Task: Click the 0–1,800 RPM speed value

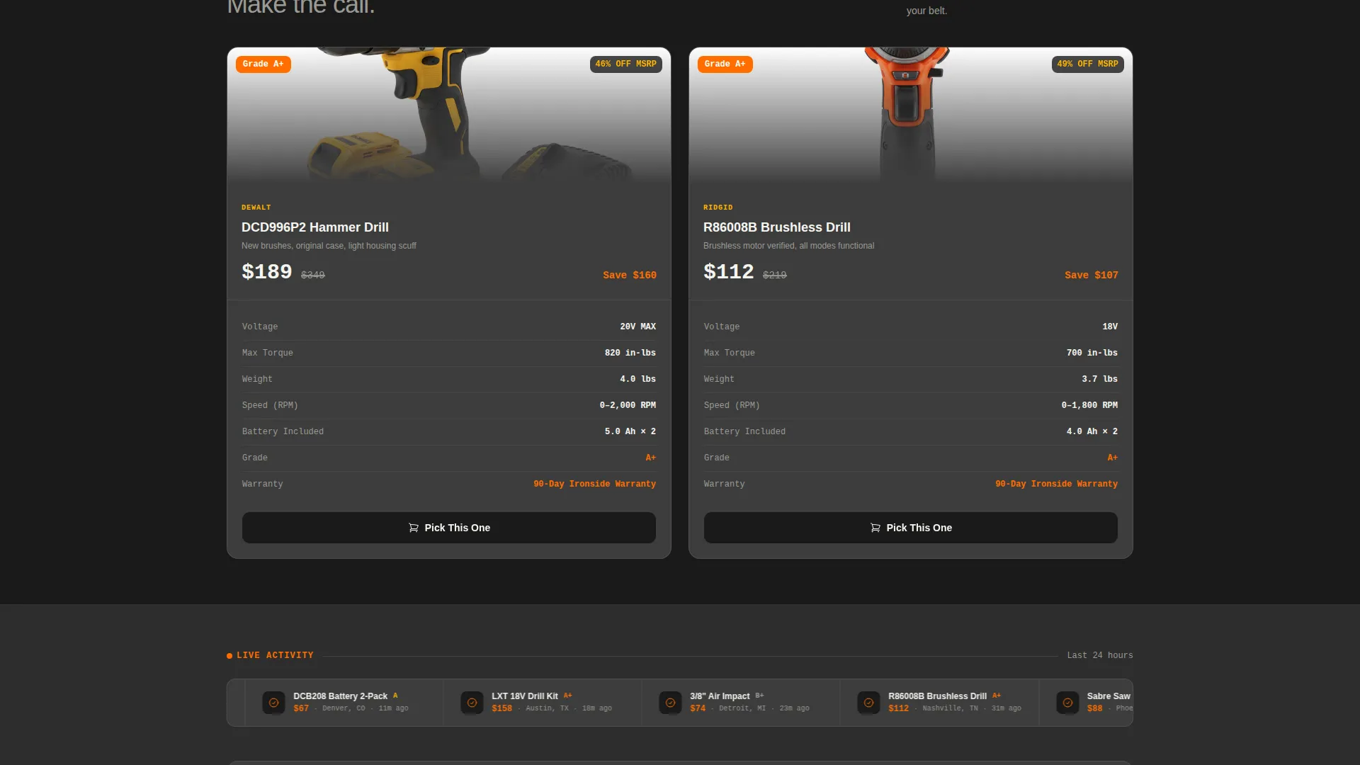Action: tap(1089, 405)
